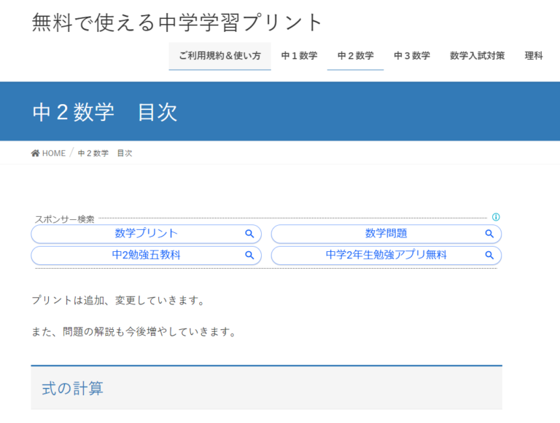
Task: Go to 理科 in the navigation bar
Action: (534, 56)
